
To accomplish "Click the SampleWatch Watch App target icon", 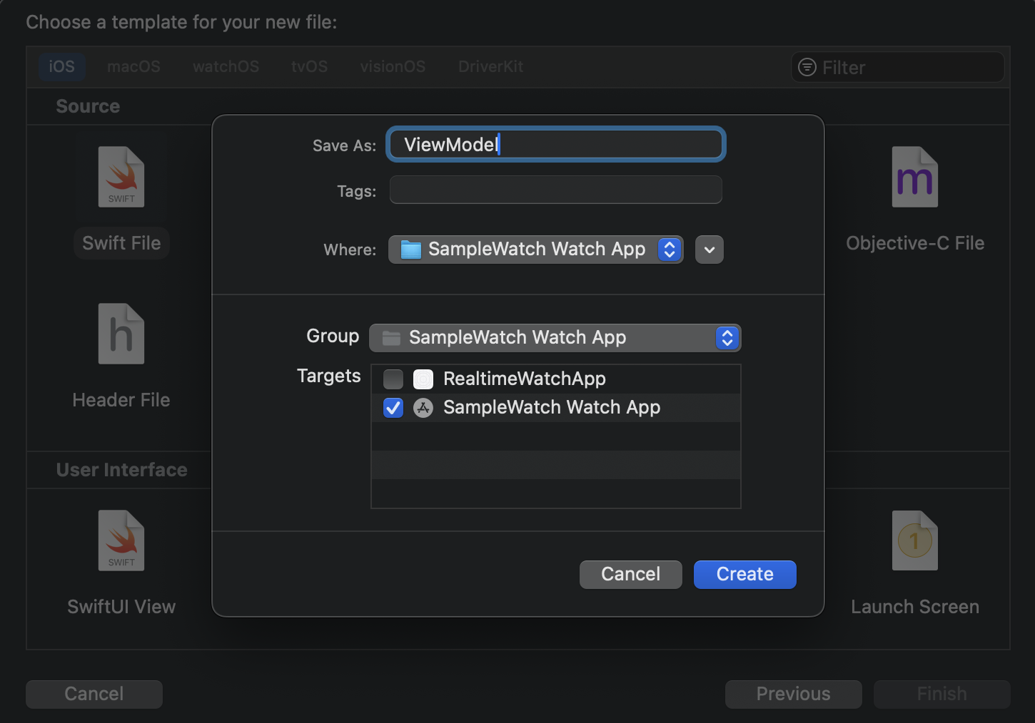I will click(423, 408).
